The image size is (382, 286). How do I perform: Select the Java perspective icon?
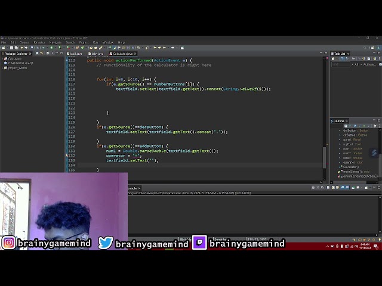(378, 48)
